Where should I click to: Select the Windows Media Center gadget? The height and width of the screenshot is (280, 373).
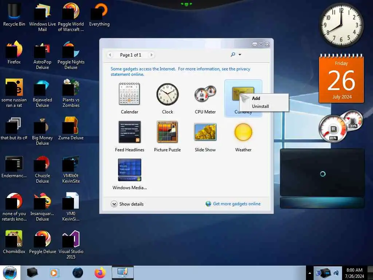tap(129, 174)
